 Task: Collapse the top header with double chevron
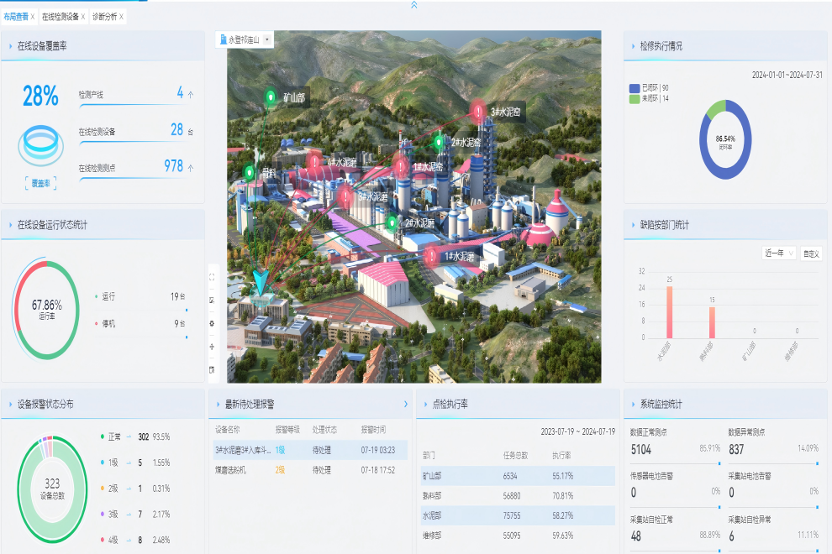point(413,5)
